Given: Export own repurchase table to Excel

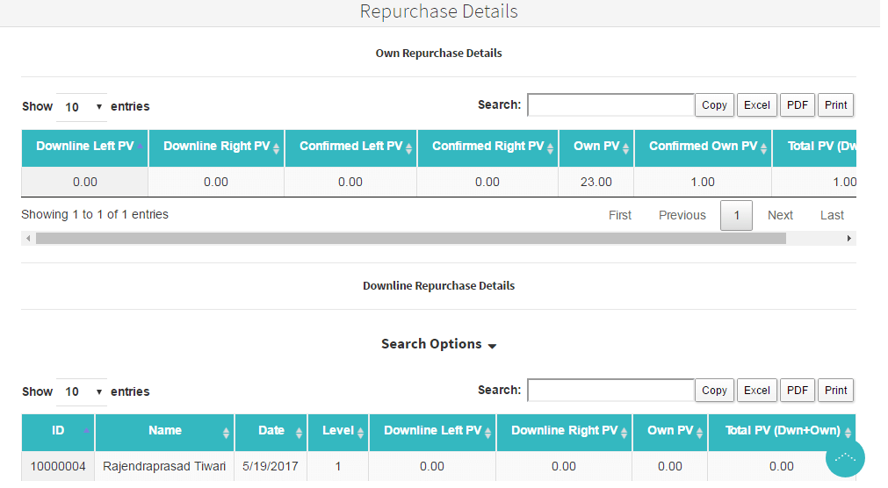Looking at the screenshot, I should [x=756, y=105].
